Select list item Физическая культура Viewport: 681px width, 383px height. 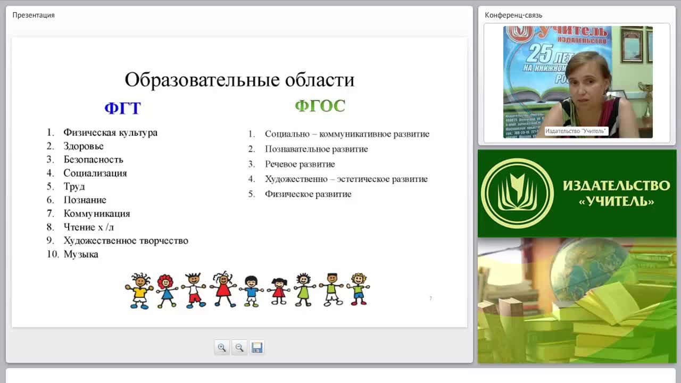pos(110,132)
